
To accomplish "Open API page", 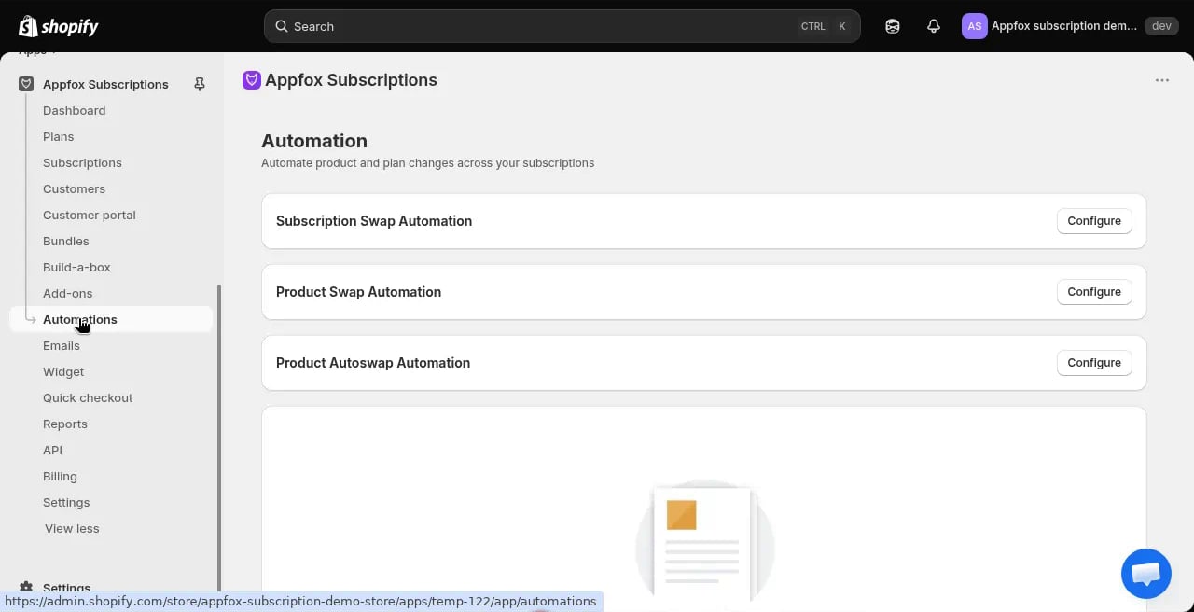I will (52, 450).
